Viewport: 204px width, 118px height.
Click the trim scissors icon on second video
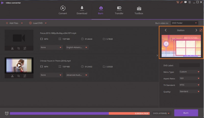click(x=12, y=76)
